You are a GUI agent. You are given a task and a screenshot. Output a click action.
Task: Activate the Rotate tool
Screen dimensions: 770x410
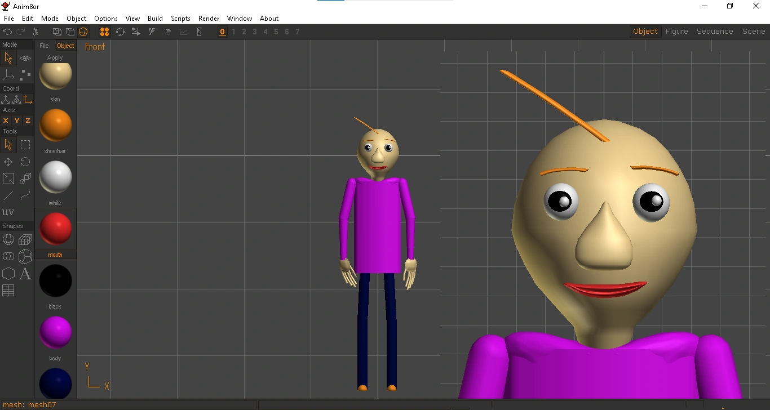pos(25,162)
